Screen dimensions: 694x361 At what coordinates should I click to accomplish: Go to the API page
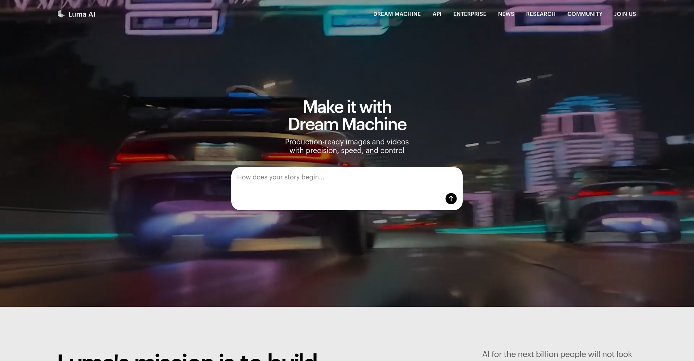pyautogui.click(x=437, y=14)
